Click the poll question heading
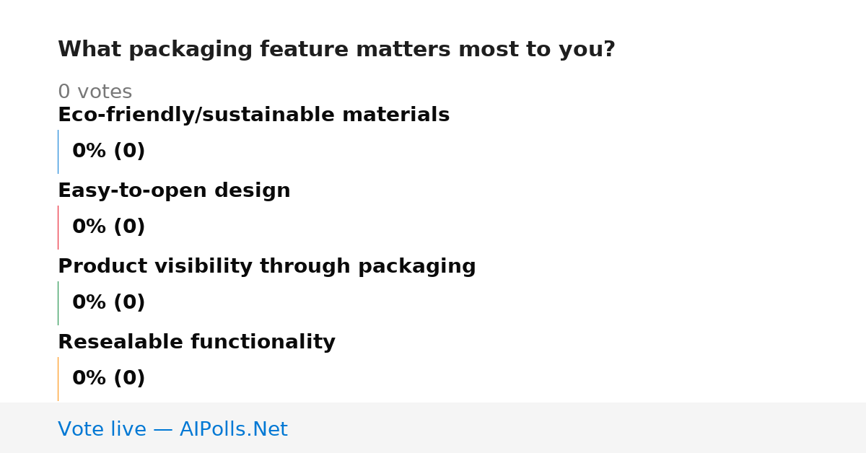 [x=336, y=50]
